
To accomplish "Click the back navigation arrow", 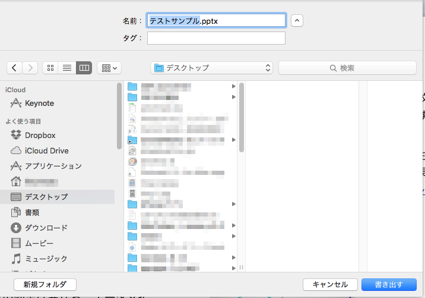I will (x=15, y=68).
